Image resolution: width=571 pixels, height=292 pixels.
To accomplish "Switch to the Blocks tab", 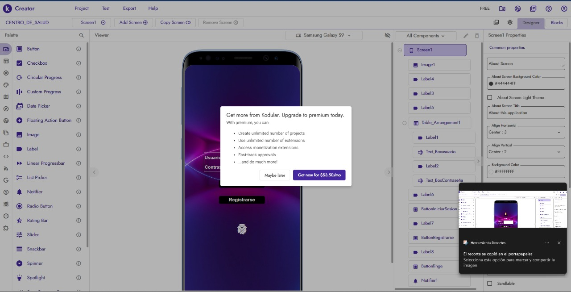I will click(556, 23).
